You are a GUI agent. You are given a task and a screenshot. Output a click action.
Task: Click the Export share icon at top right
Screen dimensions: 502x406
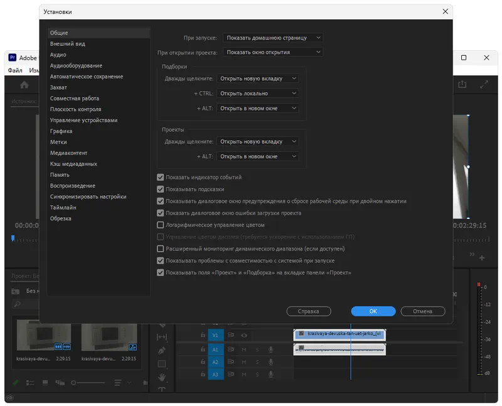tap(462, 84)
